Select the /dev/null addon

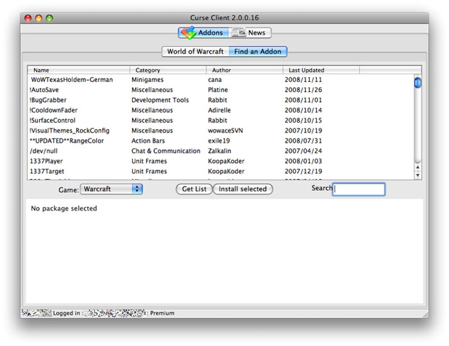[221, 151]
